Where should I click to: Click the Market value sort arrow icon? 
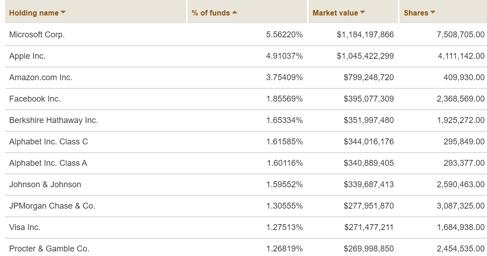362,12
